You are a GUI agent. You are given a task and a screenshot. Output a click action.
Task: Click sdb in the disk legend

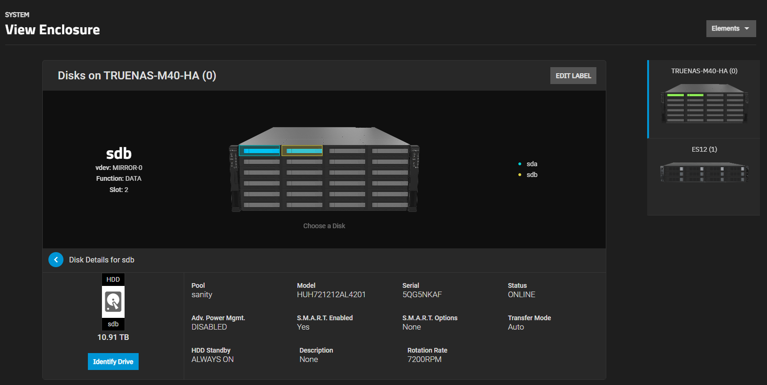(x=532, y=175)
